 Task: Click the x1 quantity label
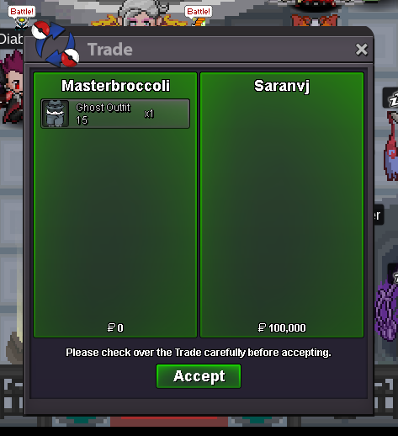click(x=149, y=114)
